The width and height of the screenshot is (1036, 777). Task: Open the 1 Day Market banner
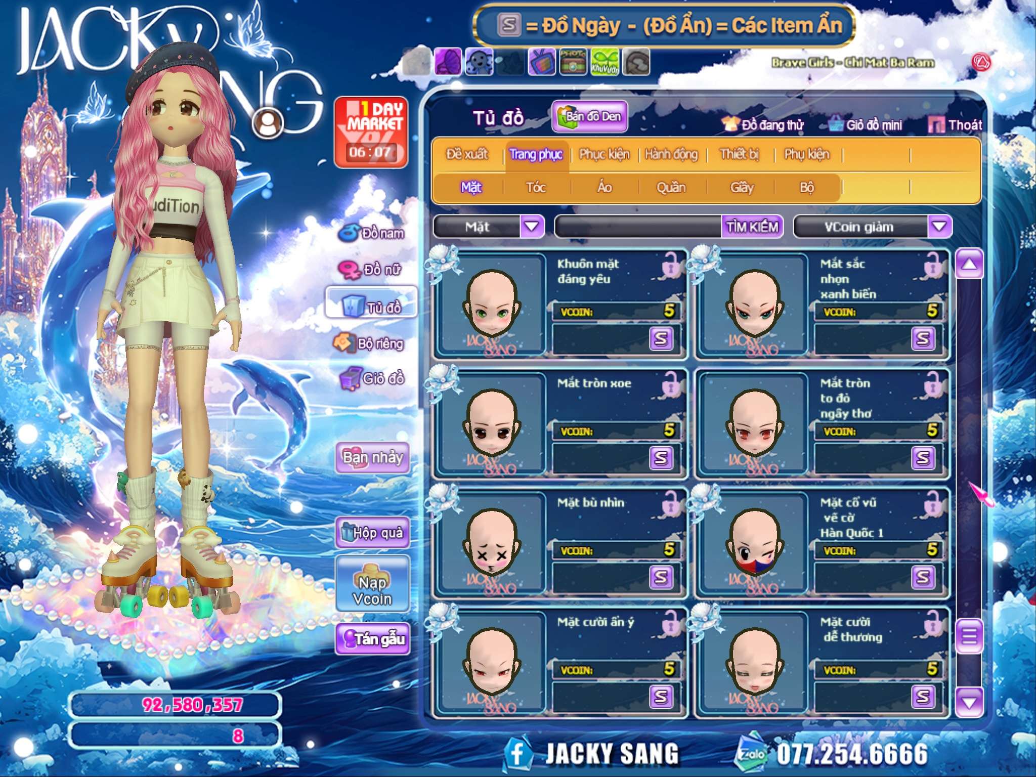(371, 132)
